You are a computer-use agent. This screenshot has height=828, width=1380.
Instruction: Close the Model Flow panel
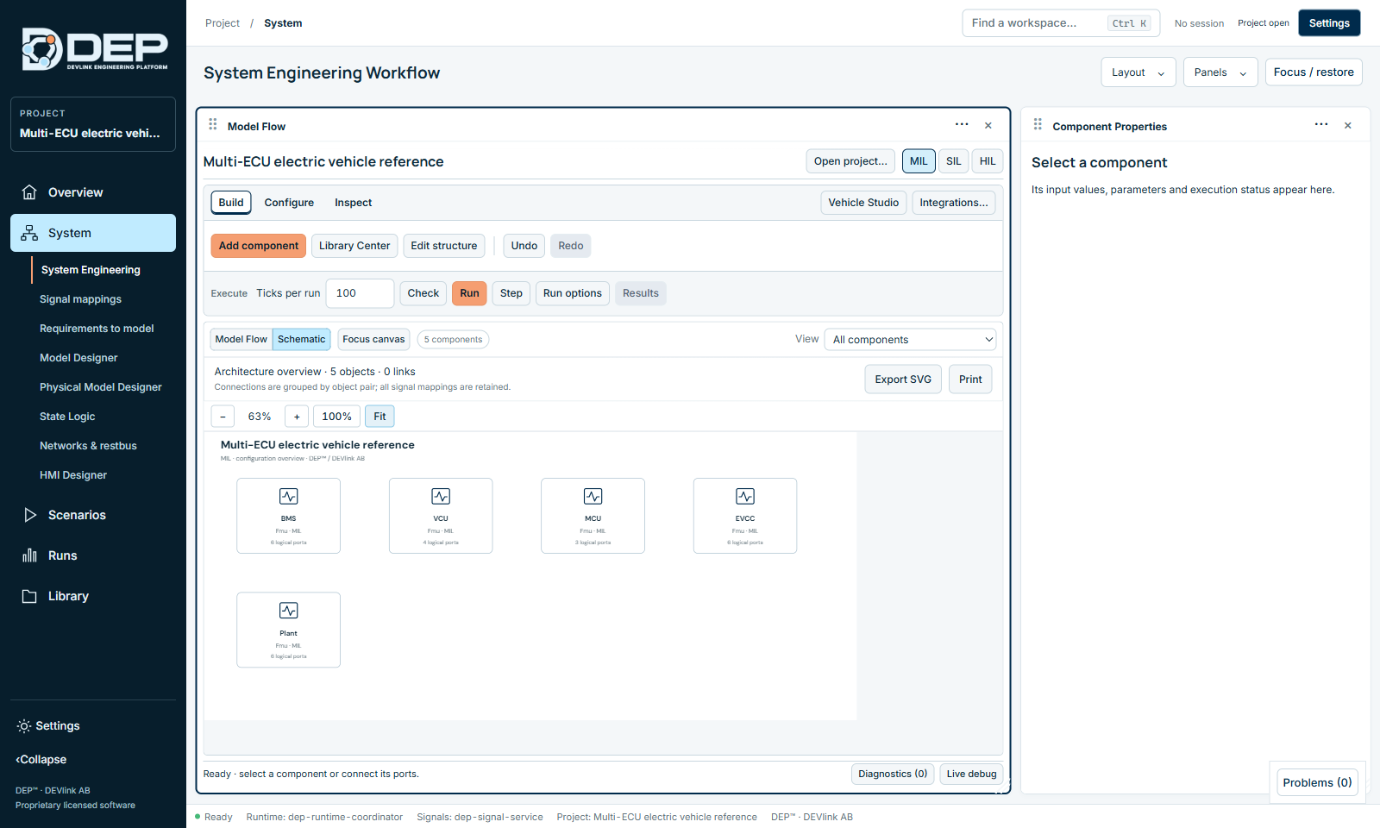(988, 126)
